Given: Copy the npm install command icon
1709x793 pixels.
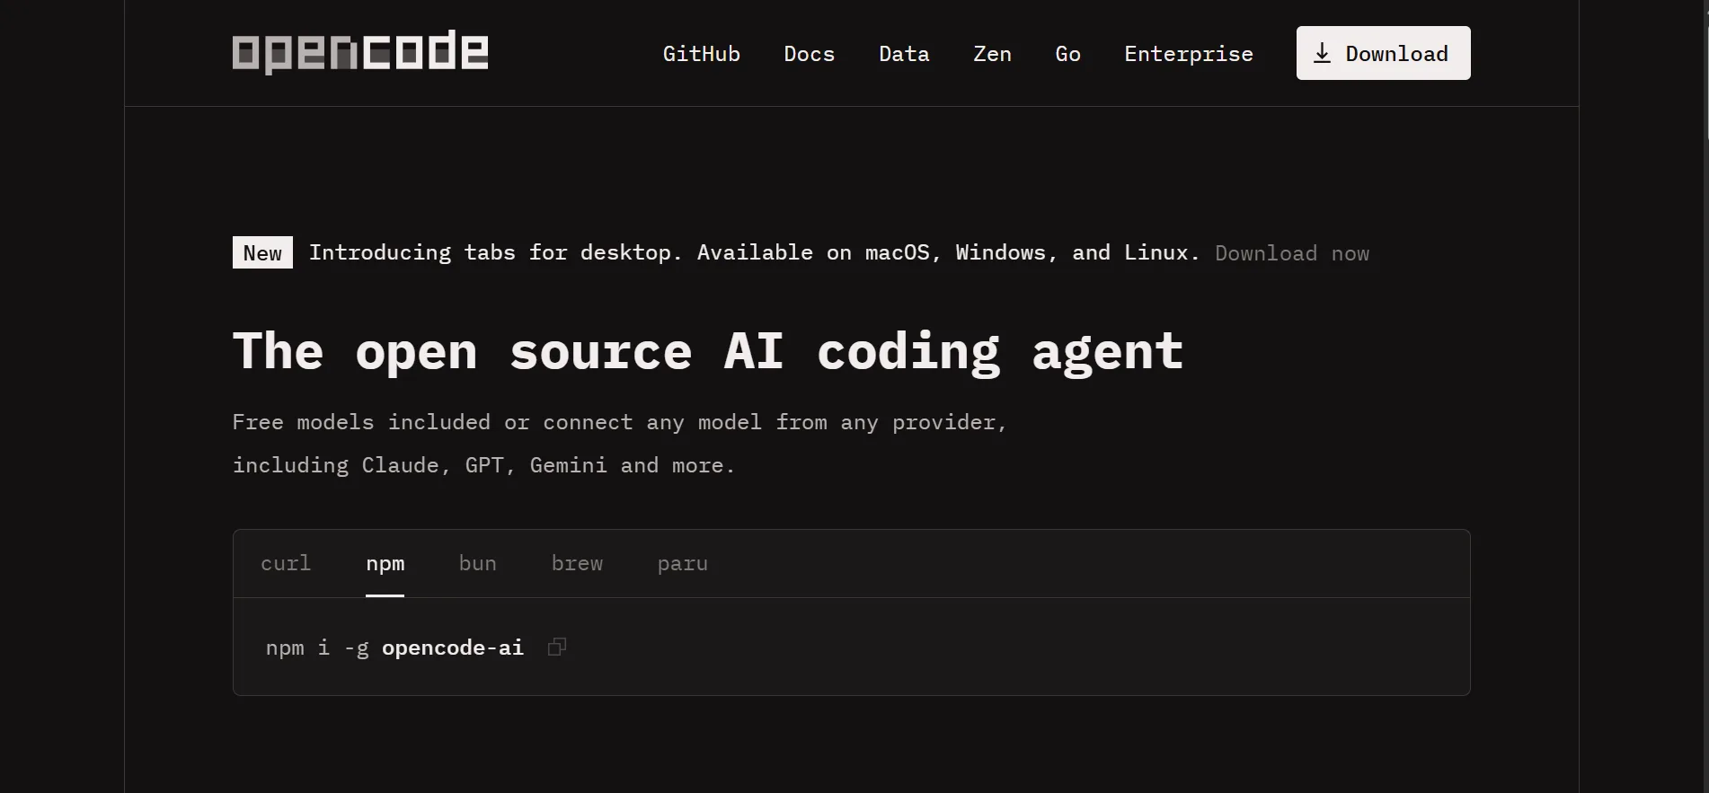Looking at the screenshot, I should click(557, 647).
